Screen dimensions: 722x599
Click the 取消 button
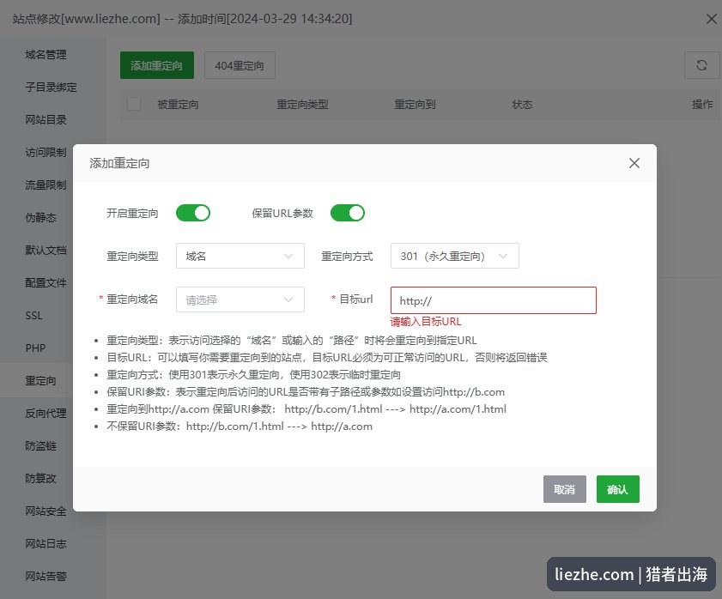[x=565, y=489]
